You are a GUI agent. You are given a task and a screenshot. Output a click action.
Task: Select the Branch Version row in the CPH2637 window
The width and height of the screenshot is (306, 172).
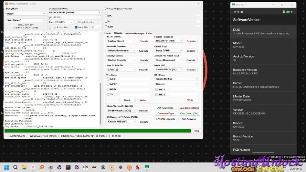point(263,138)
